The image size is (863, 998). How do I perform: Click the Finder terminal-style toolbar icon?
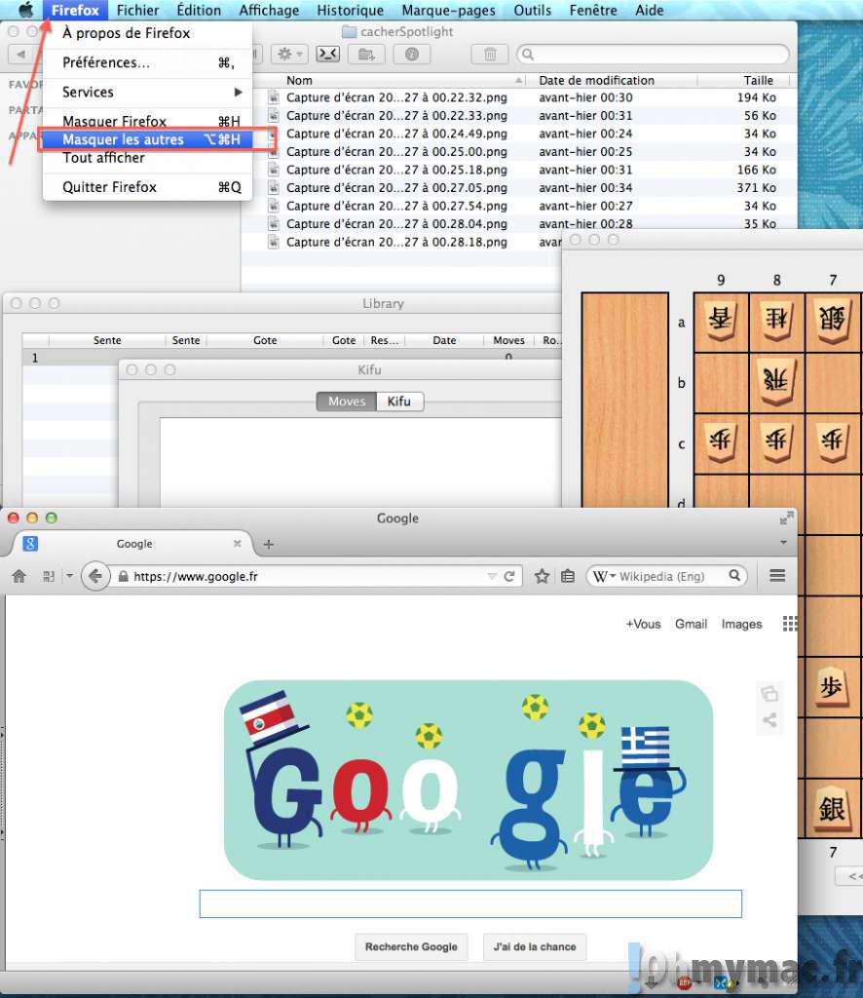(x=328, y=55)
